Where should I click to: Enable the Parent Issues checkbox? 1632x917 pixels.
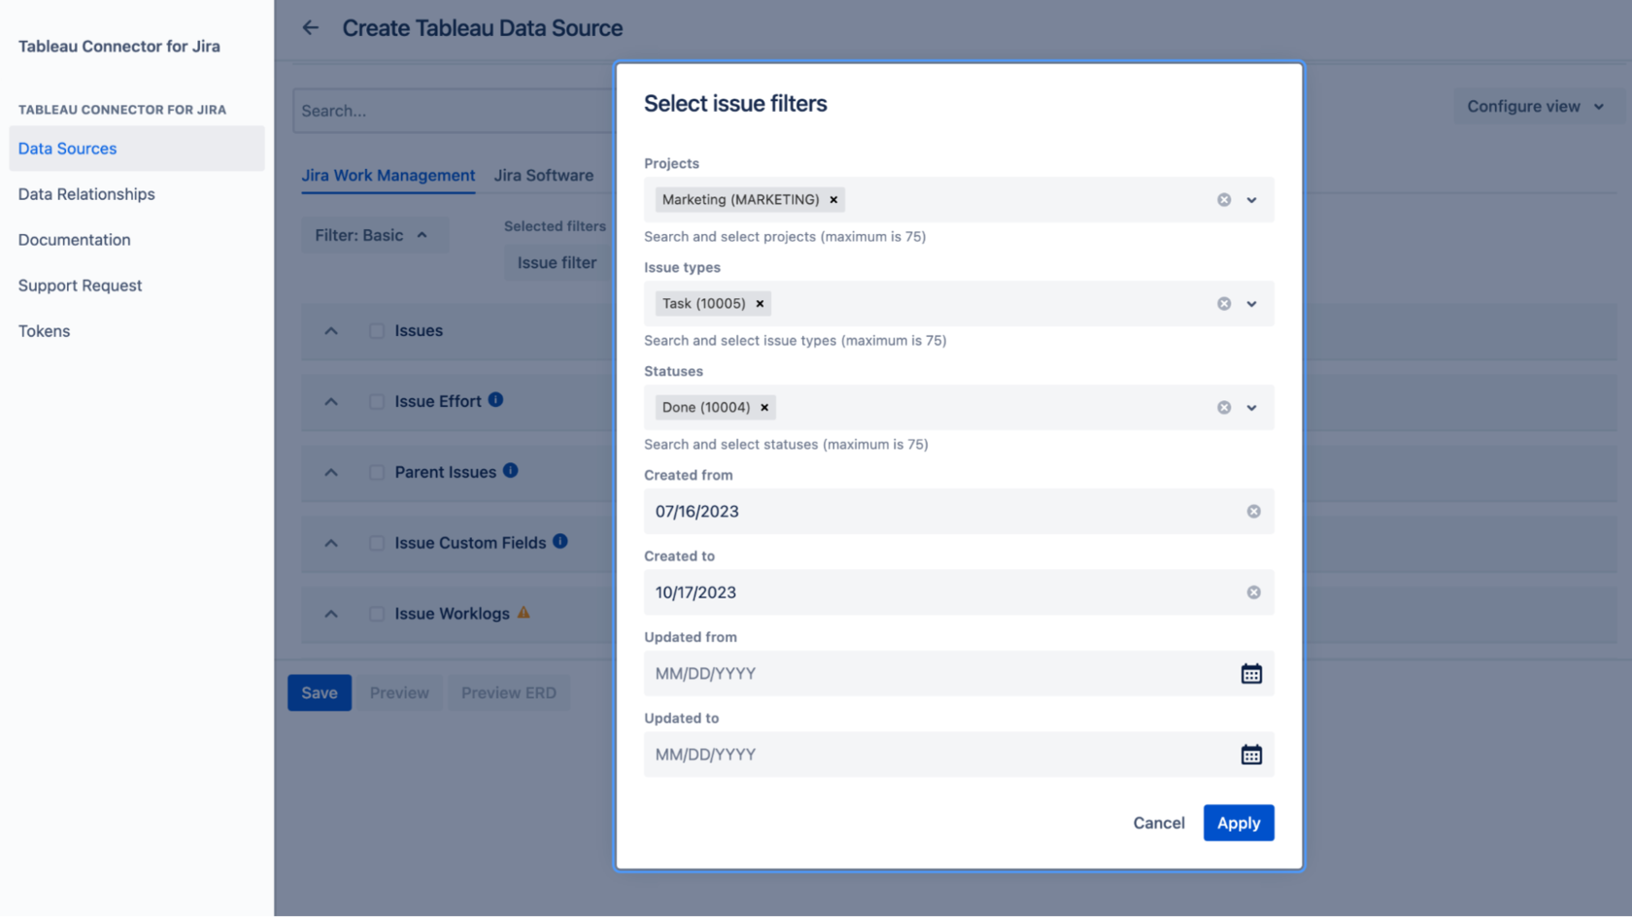(376, 472)
